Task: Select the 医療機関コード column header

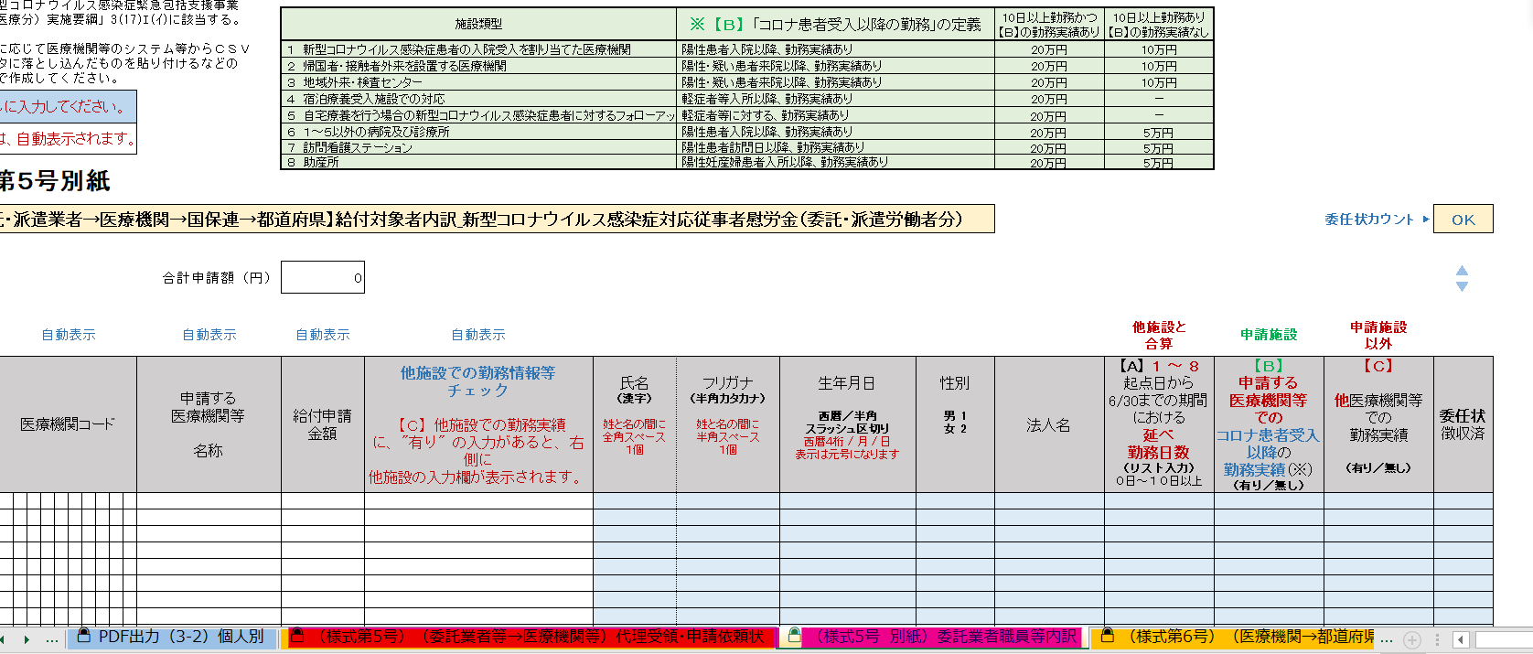Action: (x=68, y=424)
